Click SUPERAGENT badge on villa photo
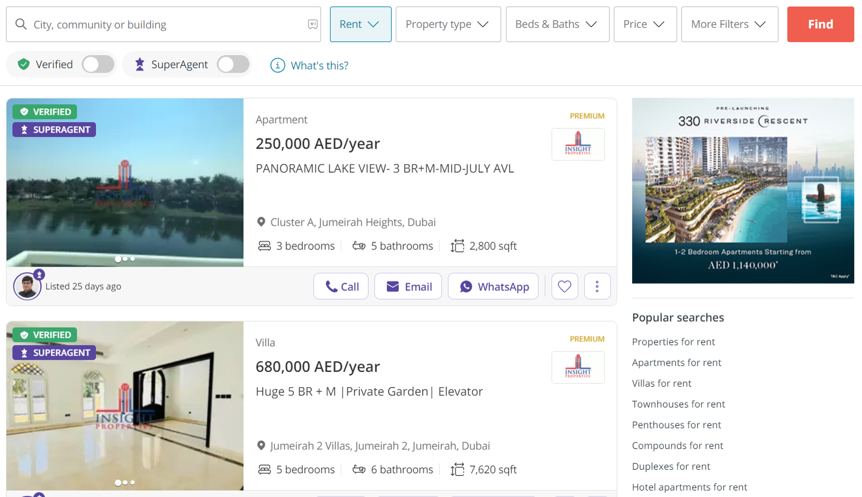Viewport: 862px width, 497px height. pyautogui.click(x=54, y=352)
